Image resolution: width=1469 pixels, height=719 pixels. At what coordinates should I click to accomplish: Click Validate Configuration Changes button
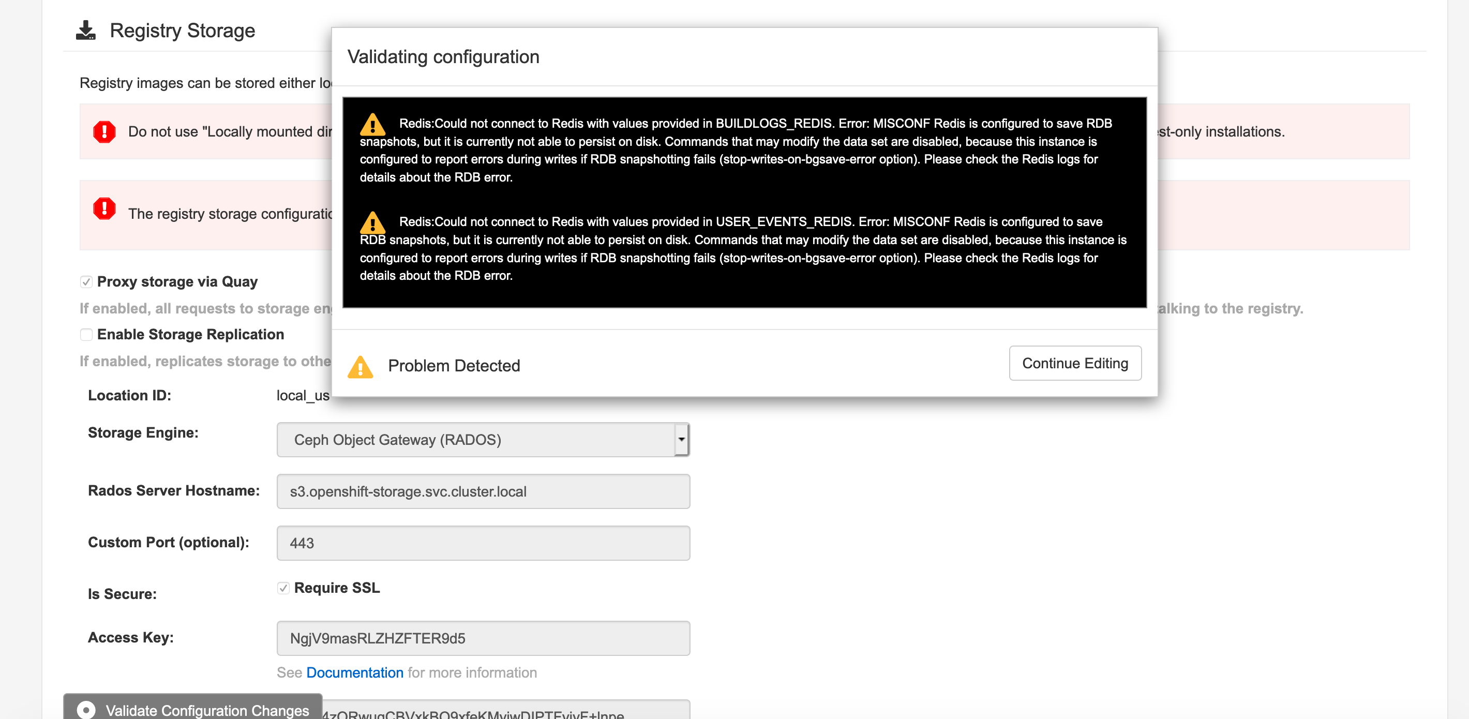click(x=206, y=710)
